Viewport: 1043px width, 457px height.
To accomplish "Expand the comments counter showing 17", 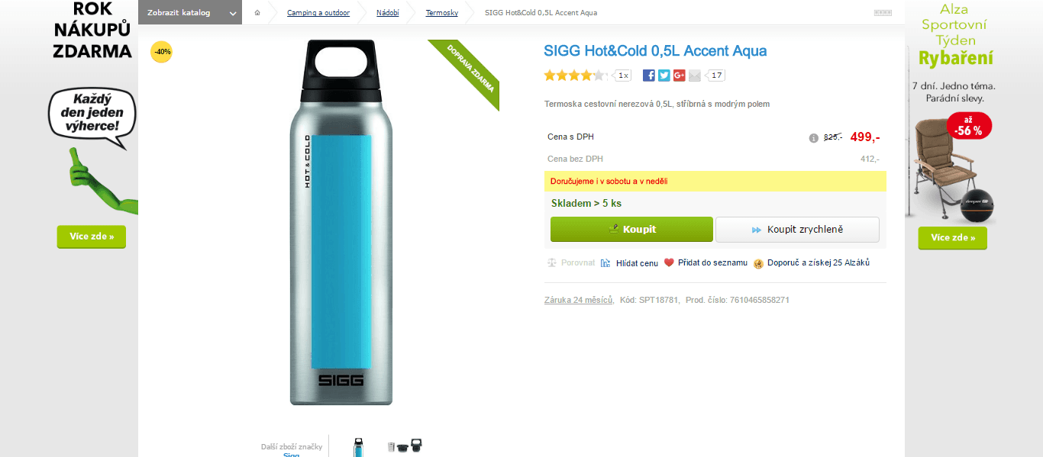I will 715,75.
